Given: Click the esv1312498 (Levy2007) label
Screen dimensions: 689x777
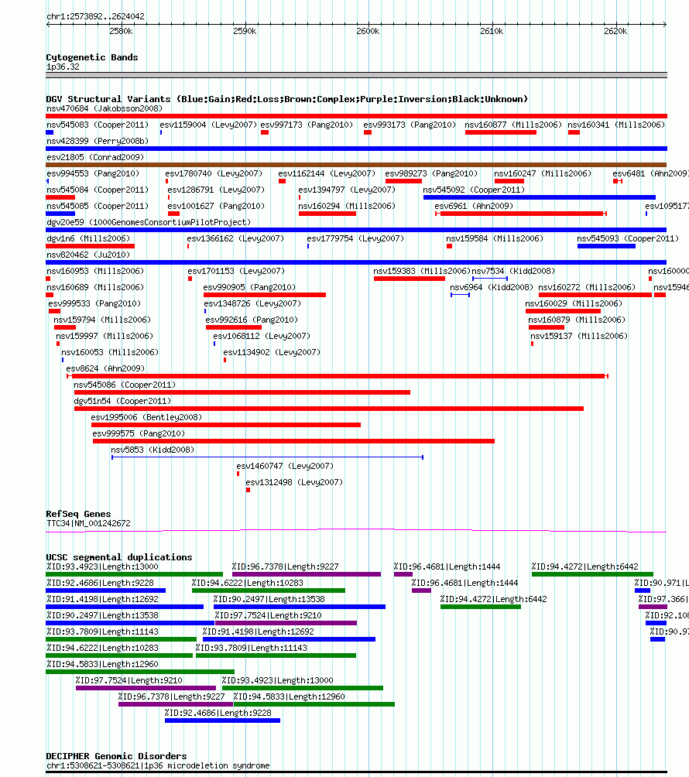Looking at the screenshot, I should point(294,482).
